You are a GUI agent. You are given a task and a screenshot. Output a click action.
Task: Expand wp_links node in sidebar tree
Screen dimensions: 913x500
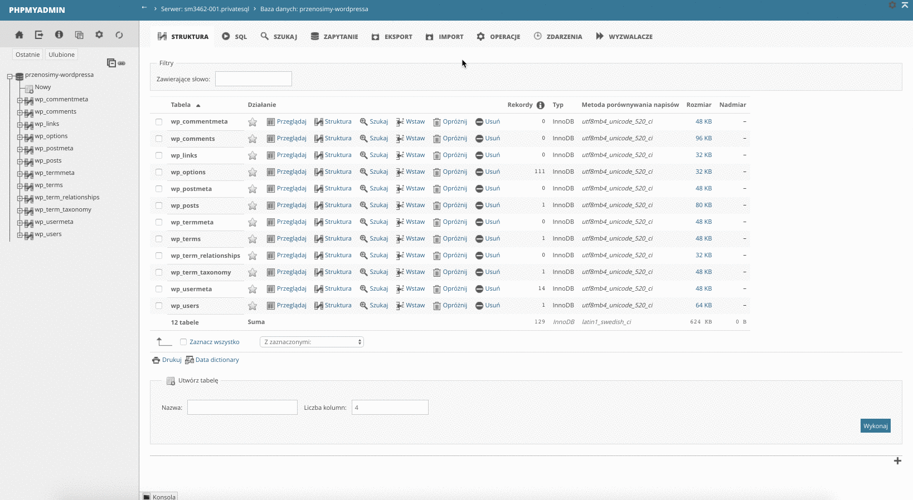tap(20, 125)
